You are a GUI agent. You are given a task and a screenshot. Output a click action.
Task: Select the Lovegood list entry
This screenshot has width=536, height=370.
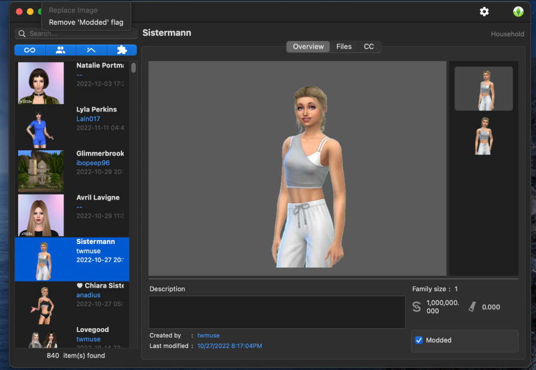point(72,337)
